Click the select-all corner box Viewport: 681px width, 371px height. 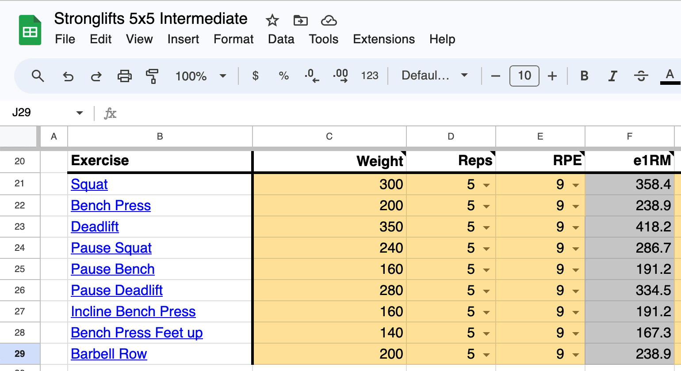[19, 136]
